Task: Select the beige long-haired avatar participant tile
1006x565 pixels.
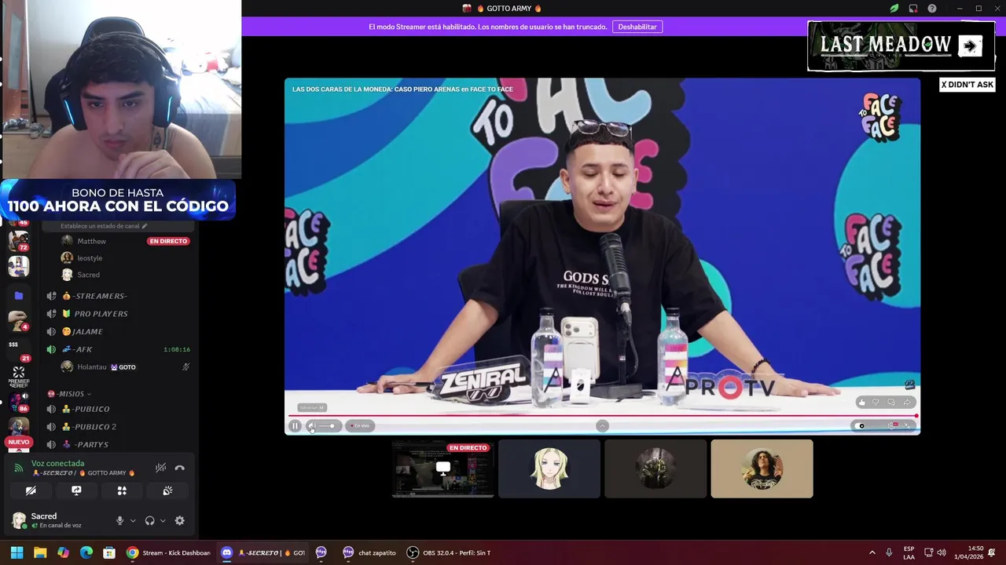Action: 762,468
